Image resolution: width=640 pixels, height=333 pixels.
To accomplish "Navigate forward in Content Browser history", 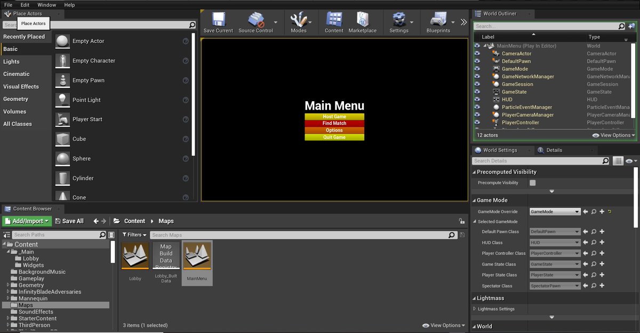I will tap(104, 221).
